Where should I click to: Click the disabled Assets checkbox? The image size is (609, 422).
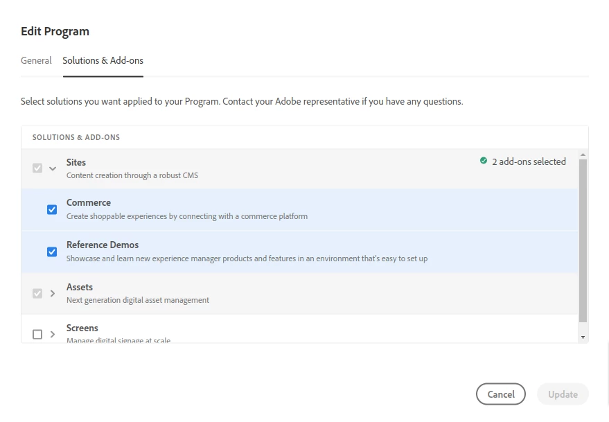(37, 293)
